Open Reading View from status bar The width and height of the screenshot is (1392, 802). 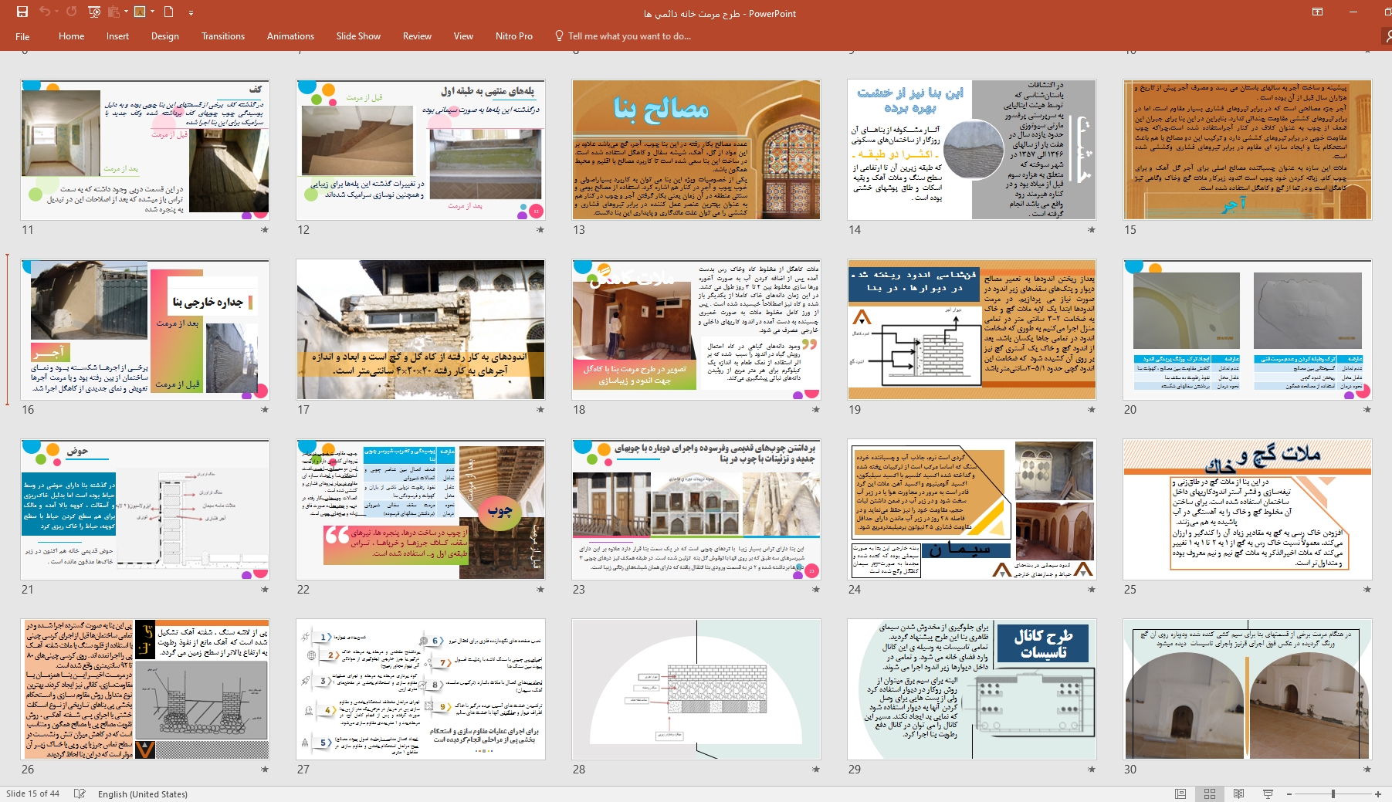click(1238, 794)
